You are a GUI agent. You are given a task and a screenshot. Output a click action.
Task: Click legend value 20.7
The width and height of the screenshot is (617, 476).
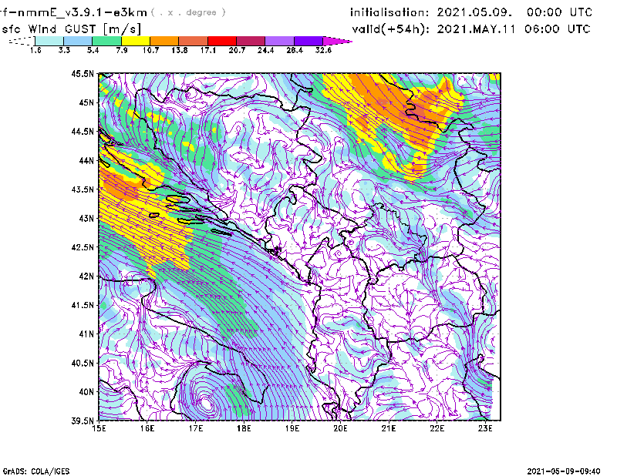click(237, 50)
